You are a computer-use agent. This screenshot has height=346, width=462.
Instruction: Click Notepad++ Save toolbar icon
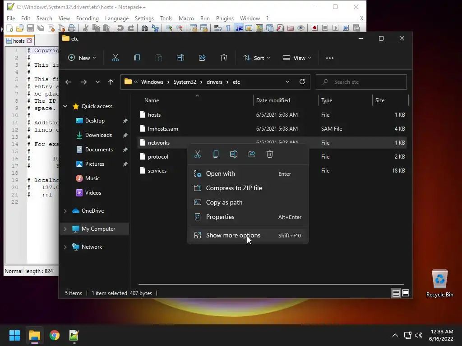[30, 28]
